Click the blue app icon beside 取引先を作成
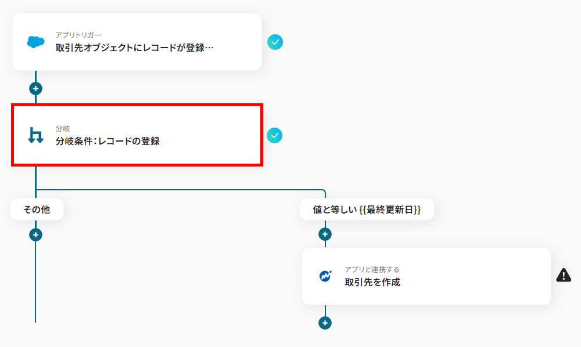581x347 pixels. (325, 276)
